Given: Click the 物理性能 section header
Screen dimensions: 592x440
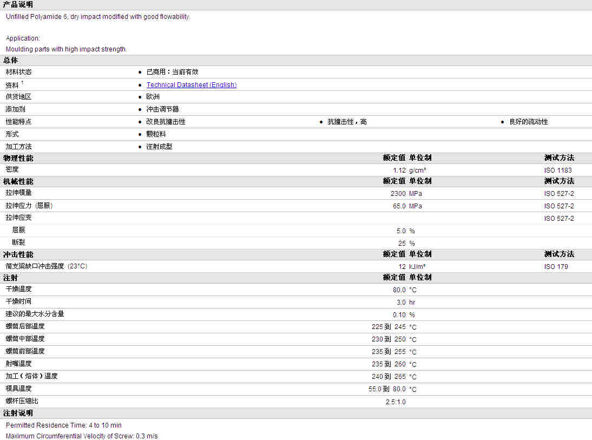Looking at the screenshot, I should (18, 158).
